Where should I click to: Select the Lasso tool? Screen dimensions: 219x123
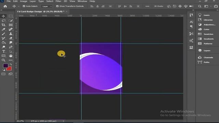click(3, 20)
